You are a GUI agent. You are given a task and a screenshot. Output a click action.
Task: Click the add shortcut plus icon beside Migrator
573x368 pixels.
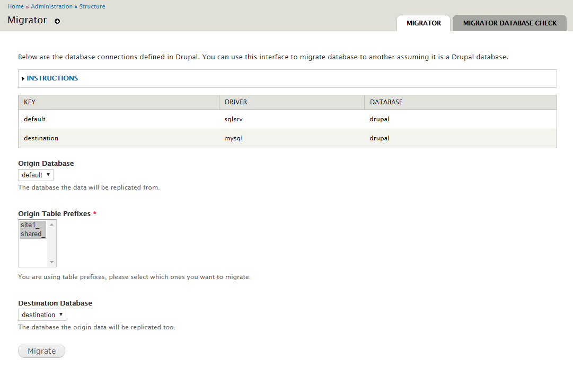[x=57, y=21]
